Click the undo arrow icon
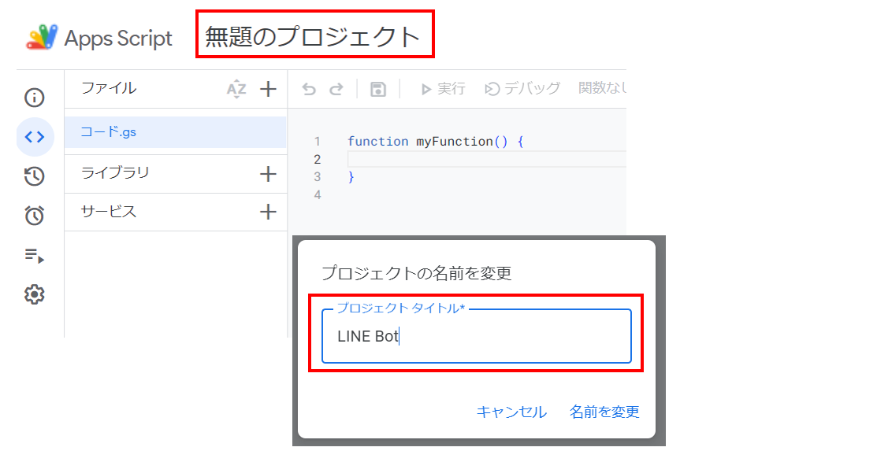Image resolution: width=877 pixels, height=473 pixels. [x=309, y=89]
